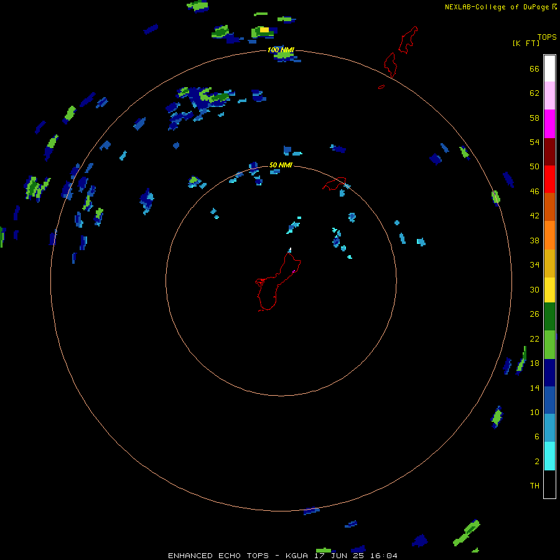Click the yellow echo cell beyond the 100 NMI ring
Viewport: 560px width, 560px height.
(264, 30)
